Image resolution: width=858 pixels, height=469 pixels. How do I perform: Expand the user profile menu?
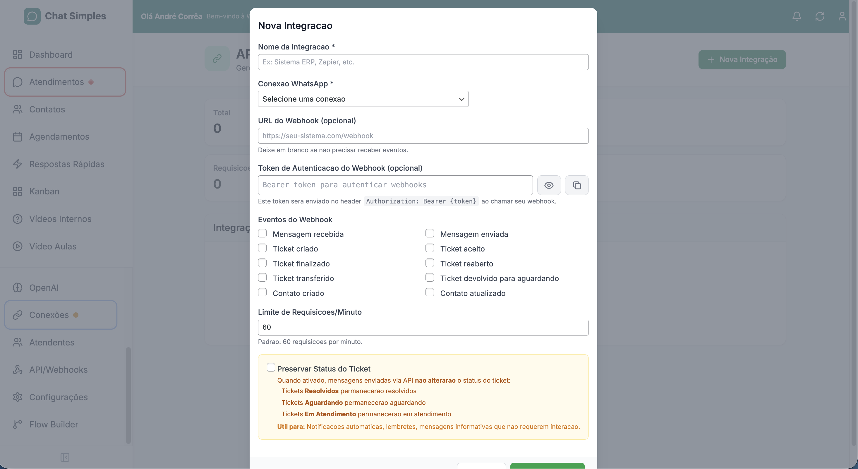[x=842, y=16]
